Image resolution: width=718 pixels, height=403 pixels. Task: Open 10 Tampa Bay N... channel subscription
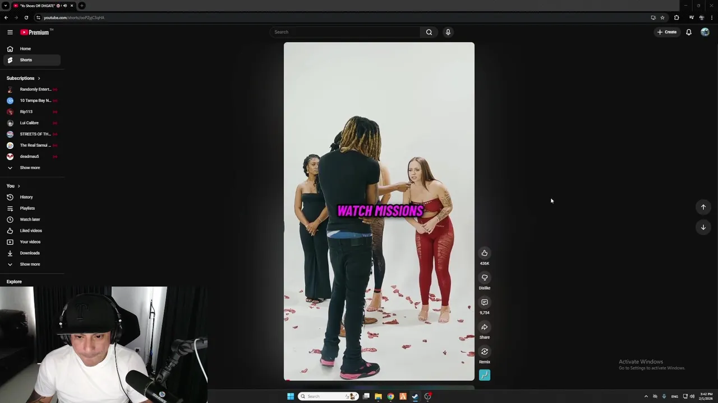(x=32, y=101)
